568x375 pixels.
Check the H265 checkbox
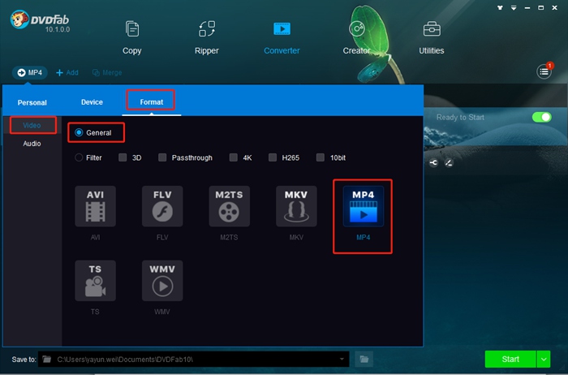coord(273,157)
